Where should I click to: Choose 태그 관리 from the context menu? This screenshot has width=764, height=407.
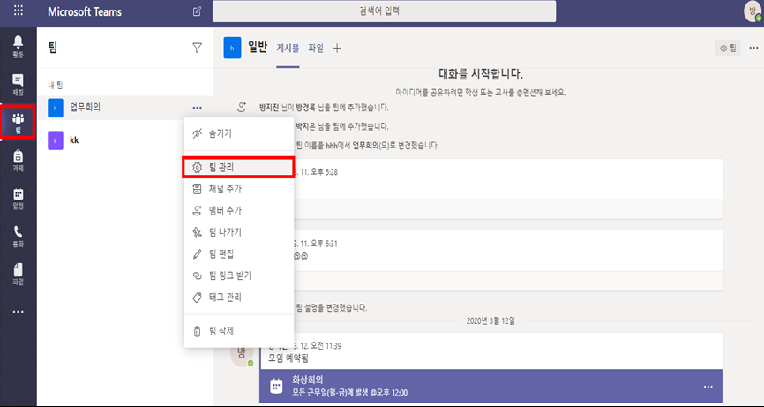tap(239, 297)
